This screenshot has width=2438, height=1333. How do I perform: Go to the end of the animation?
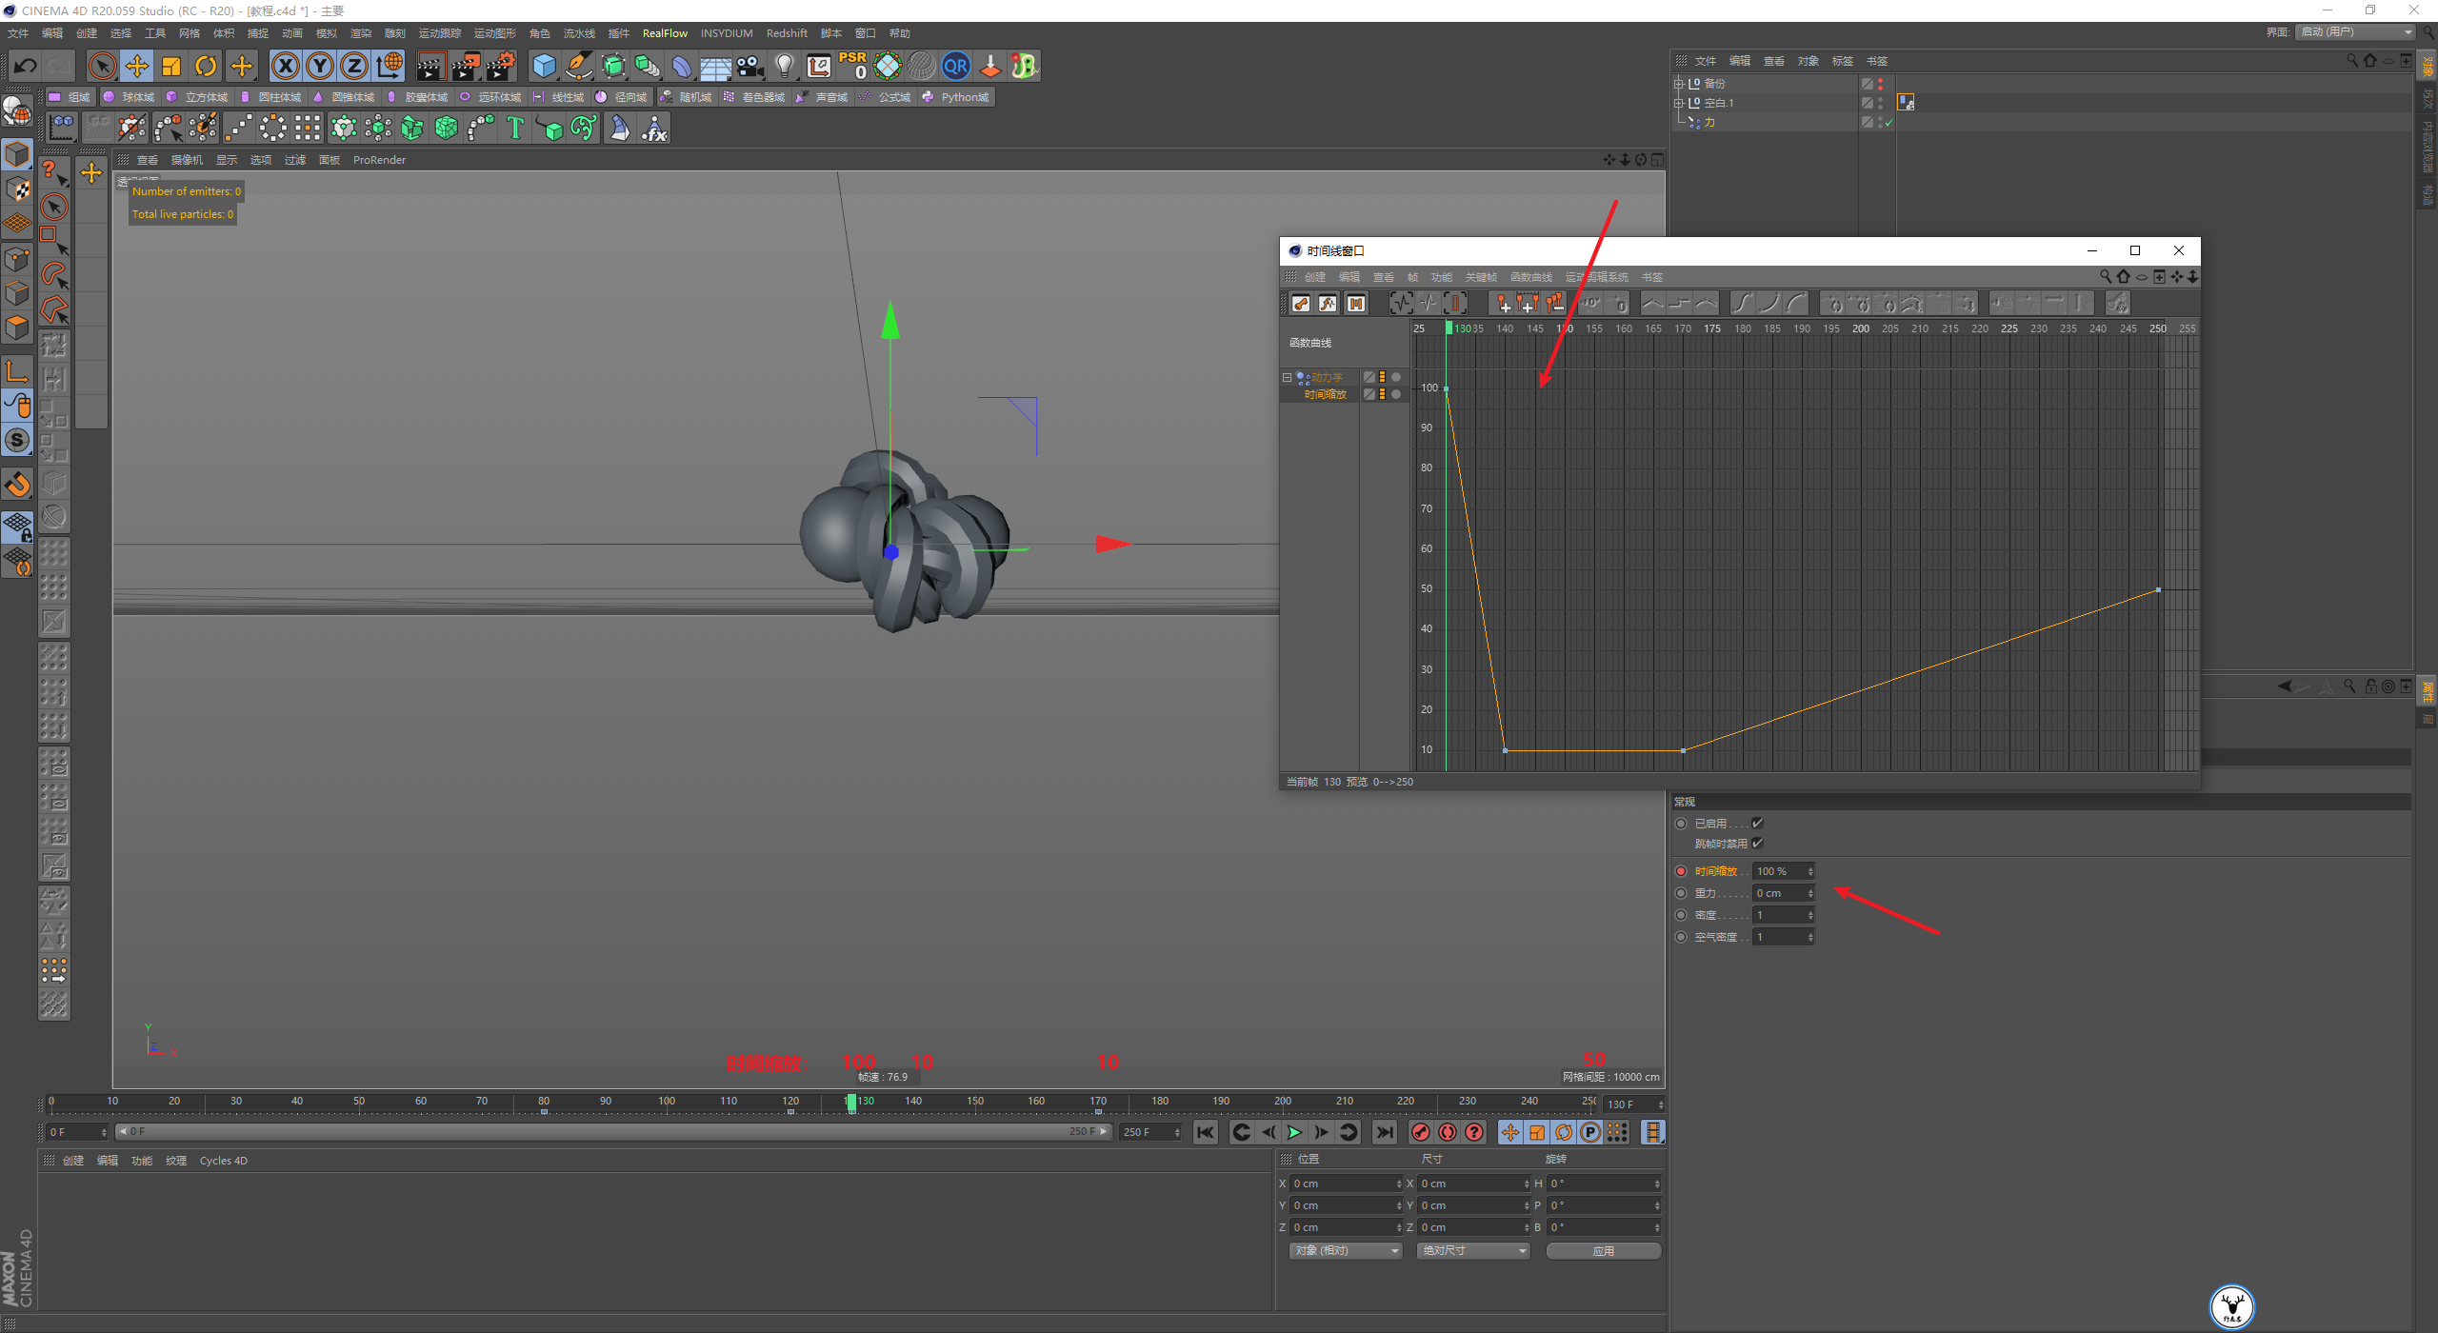point(1385,1132)
